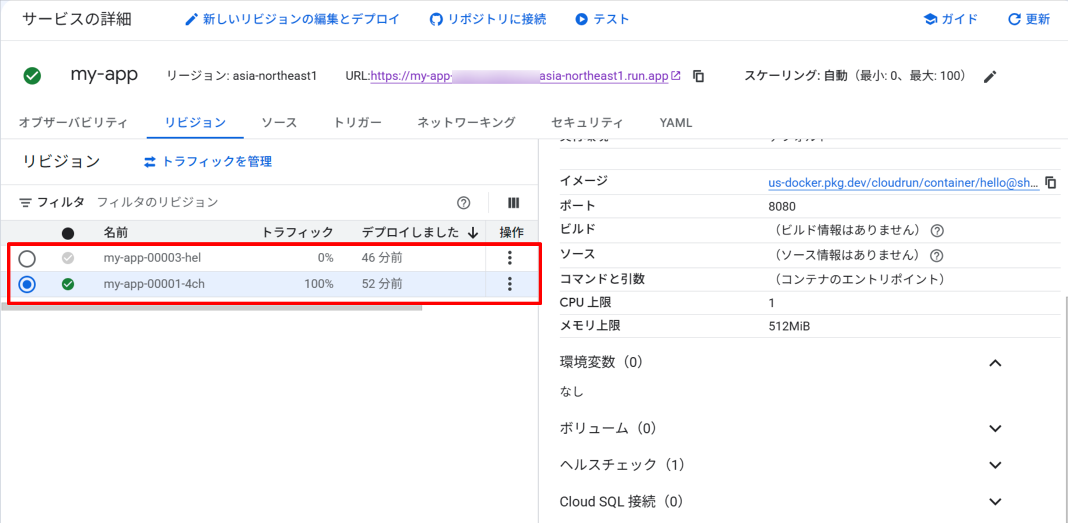Image resolution: width=1068 pixels, height=523 pixels.
Task: Click the green status check beside my-app title
Action: 32,76
